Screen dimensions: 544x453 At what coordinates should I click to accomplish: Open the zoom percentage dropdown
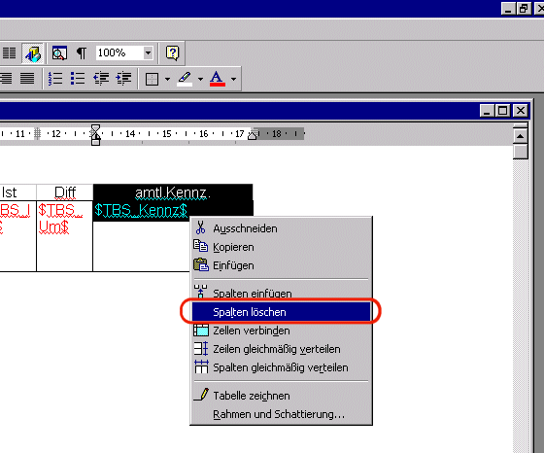[148, 53]
